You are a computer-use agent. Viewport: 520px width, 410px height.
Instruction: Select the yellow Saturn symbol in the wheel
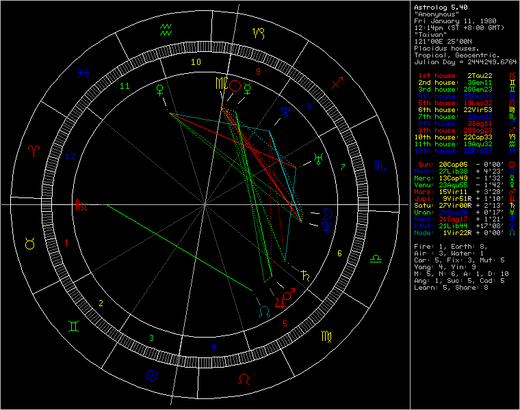(x=305, y=276)
